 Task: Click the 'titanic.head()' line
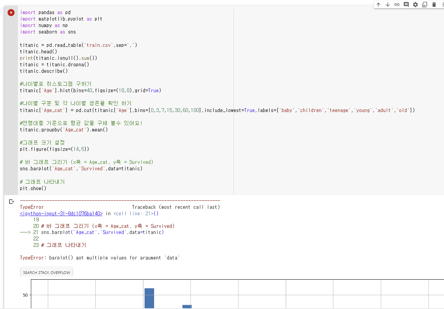(39, 51)
